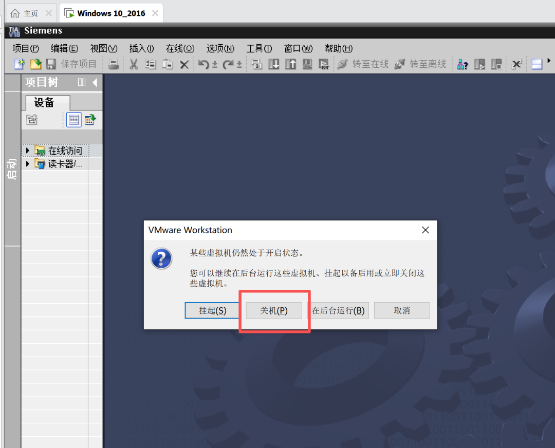
Task: Toggle the detail view list icon
Action: pyautogui.click(x=73, y=120)
